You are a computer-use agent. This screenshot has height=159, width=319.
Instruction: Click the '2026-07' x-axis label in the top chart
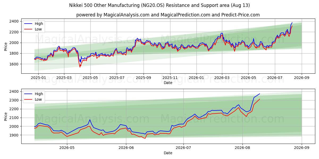pyautogui.click(x=275, y=78)
